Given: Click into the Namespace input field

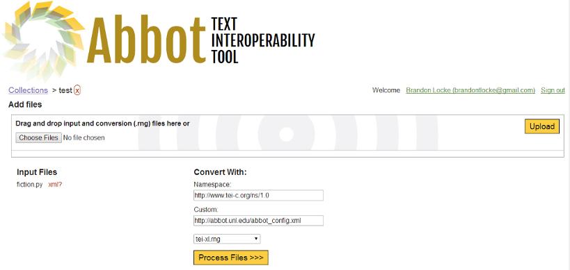Looking at the screenshot, I should tap(258, 195).
